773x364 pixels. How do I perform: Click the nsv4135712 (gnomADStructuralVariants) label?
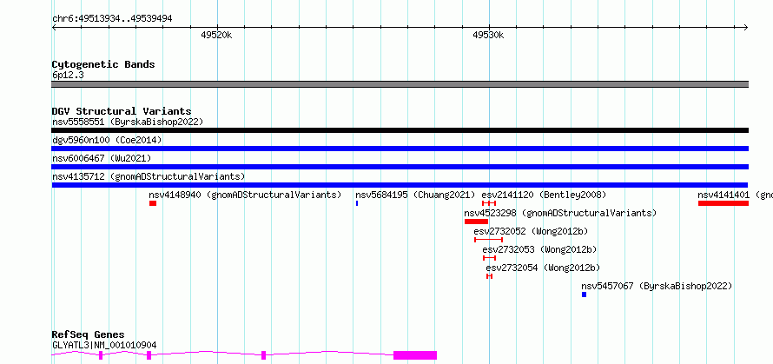tap(149, 176)
